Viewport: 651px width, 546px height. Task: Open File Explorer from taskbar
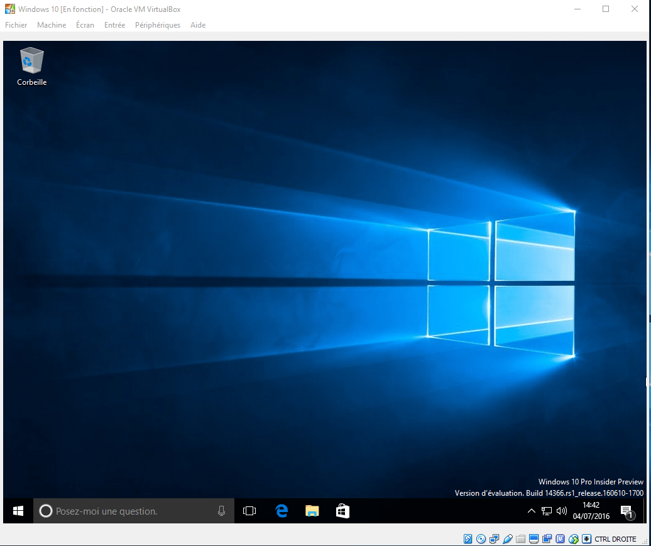(x=312, y=511)
